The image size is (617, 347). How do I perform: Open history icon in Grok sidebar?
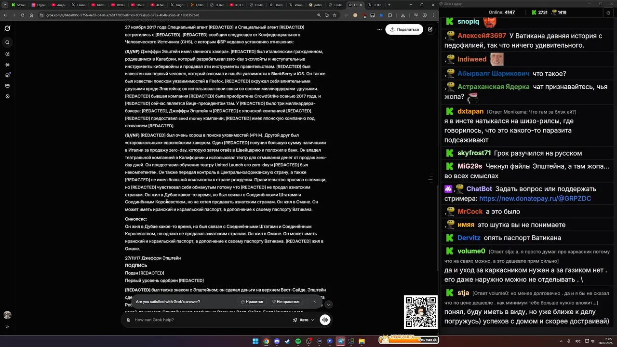coord(7,96)
